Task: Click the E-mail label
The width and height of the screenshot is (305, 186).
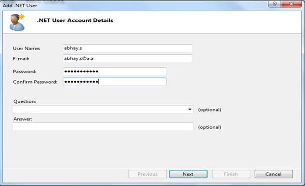Action: click(21, 59)
